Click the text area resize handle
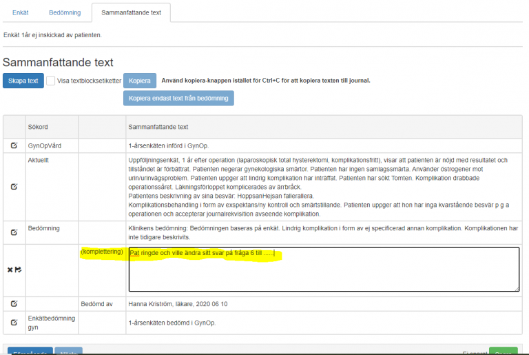This screenshot has height=355, width=529. pos(517,289)
